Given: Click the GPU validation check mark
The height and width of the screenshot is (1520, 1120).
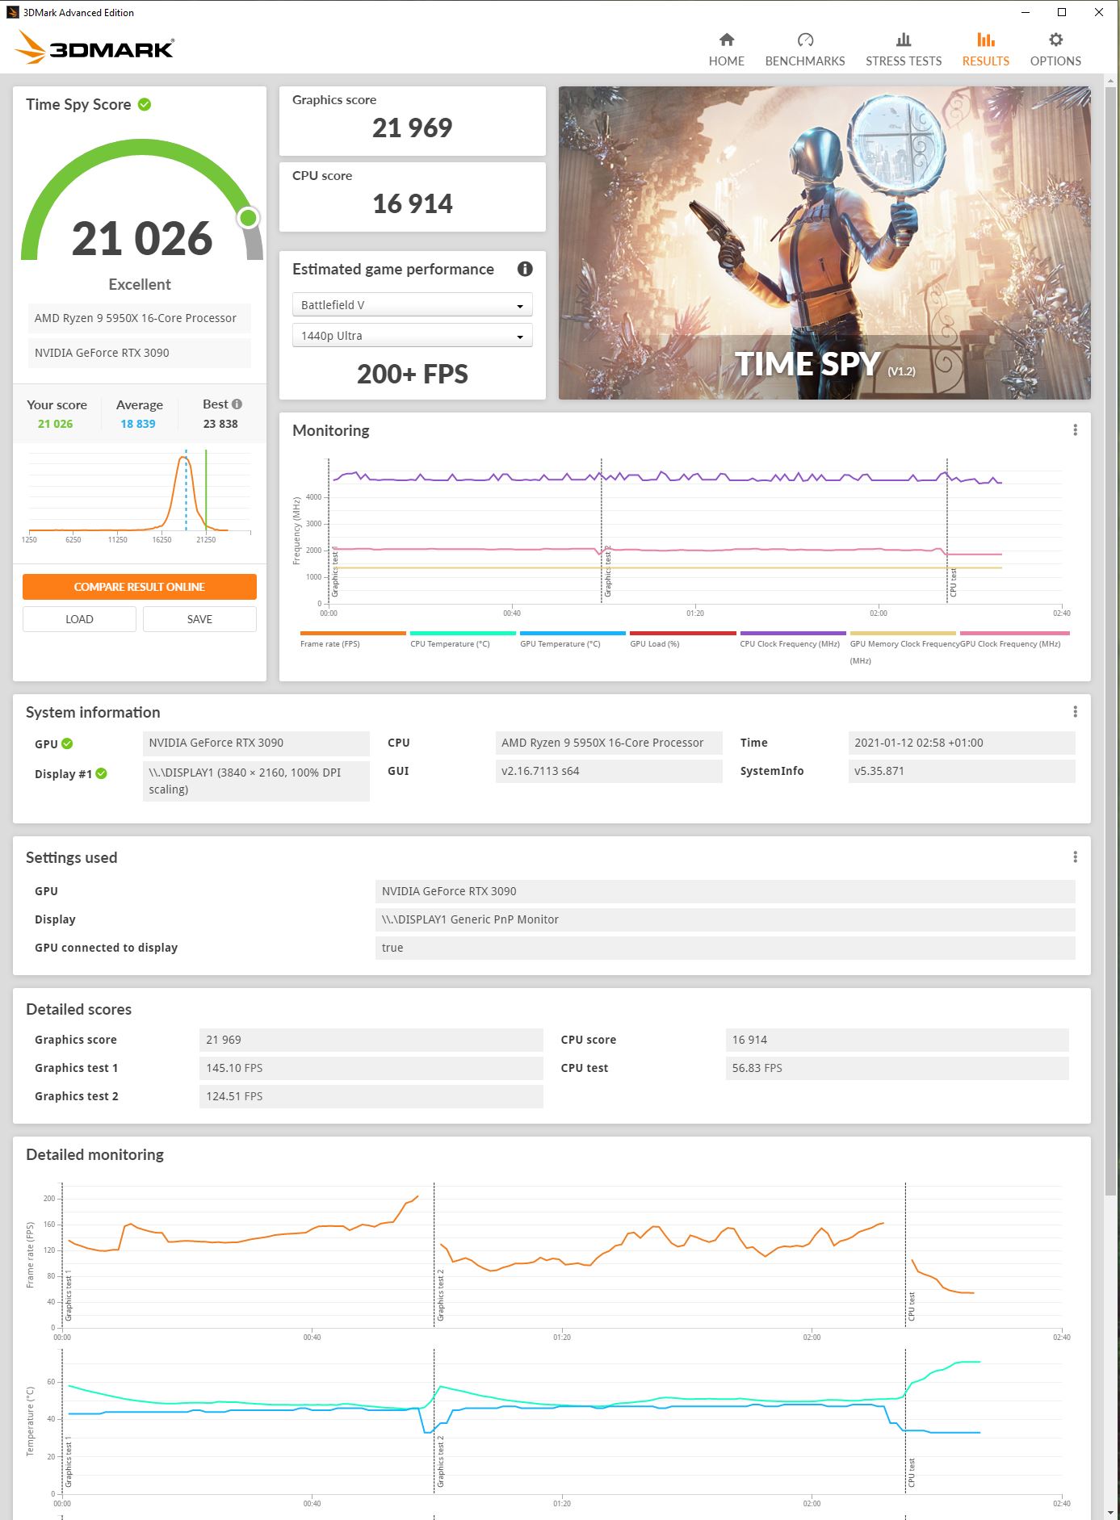Looking at the screenshot, I should [67, 743].
